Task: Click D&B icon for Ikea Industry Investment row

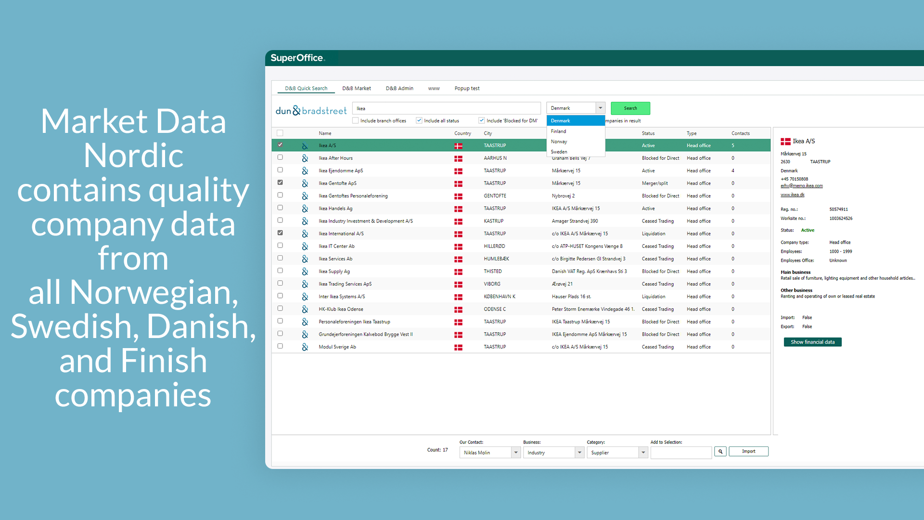Action: coord(305,221)
